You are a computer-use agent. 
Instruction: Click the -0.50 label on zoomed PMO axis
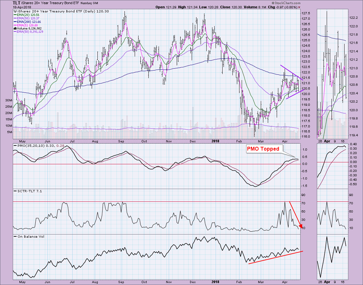pyautogui.click(x=353, y=184)
